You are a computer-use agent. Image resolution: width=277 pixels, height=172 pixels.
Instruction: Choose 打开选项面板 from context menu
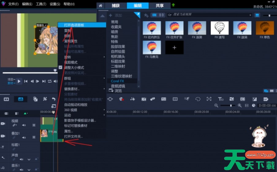[x=82, y=25]
